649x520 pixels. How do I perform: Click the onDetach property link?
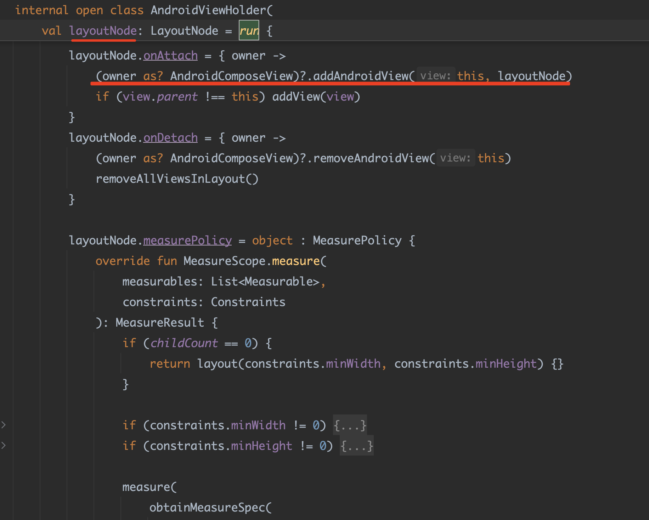click(170, 138)
